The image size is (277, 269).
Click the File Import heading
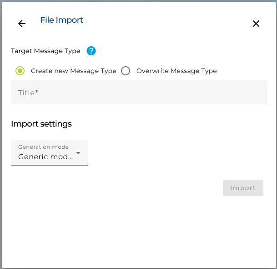[x=62, y=20]
